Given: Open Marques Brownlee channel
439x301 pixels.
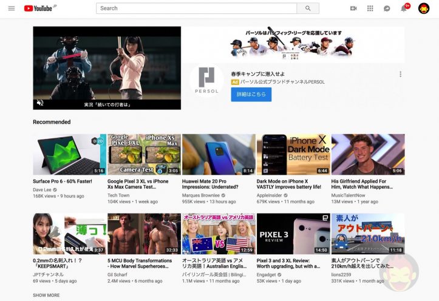Looking at the screenshot, I should (201, 195).
